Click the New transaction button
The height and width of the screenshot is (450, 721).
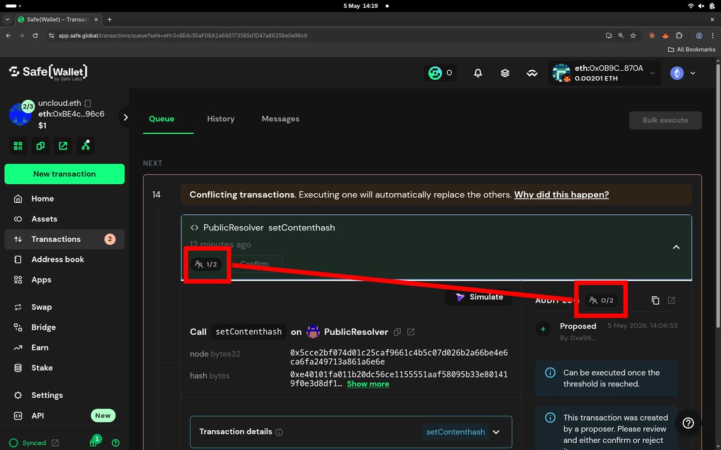64,174
